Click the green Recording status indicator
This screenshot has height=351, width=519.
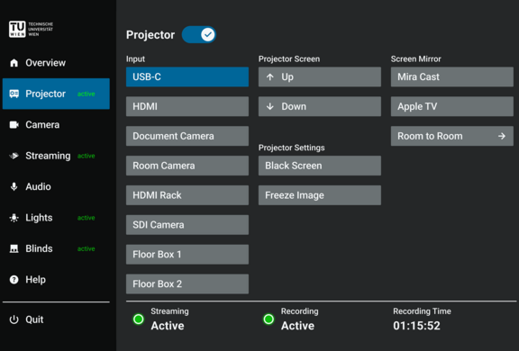point(269,319)
